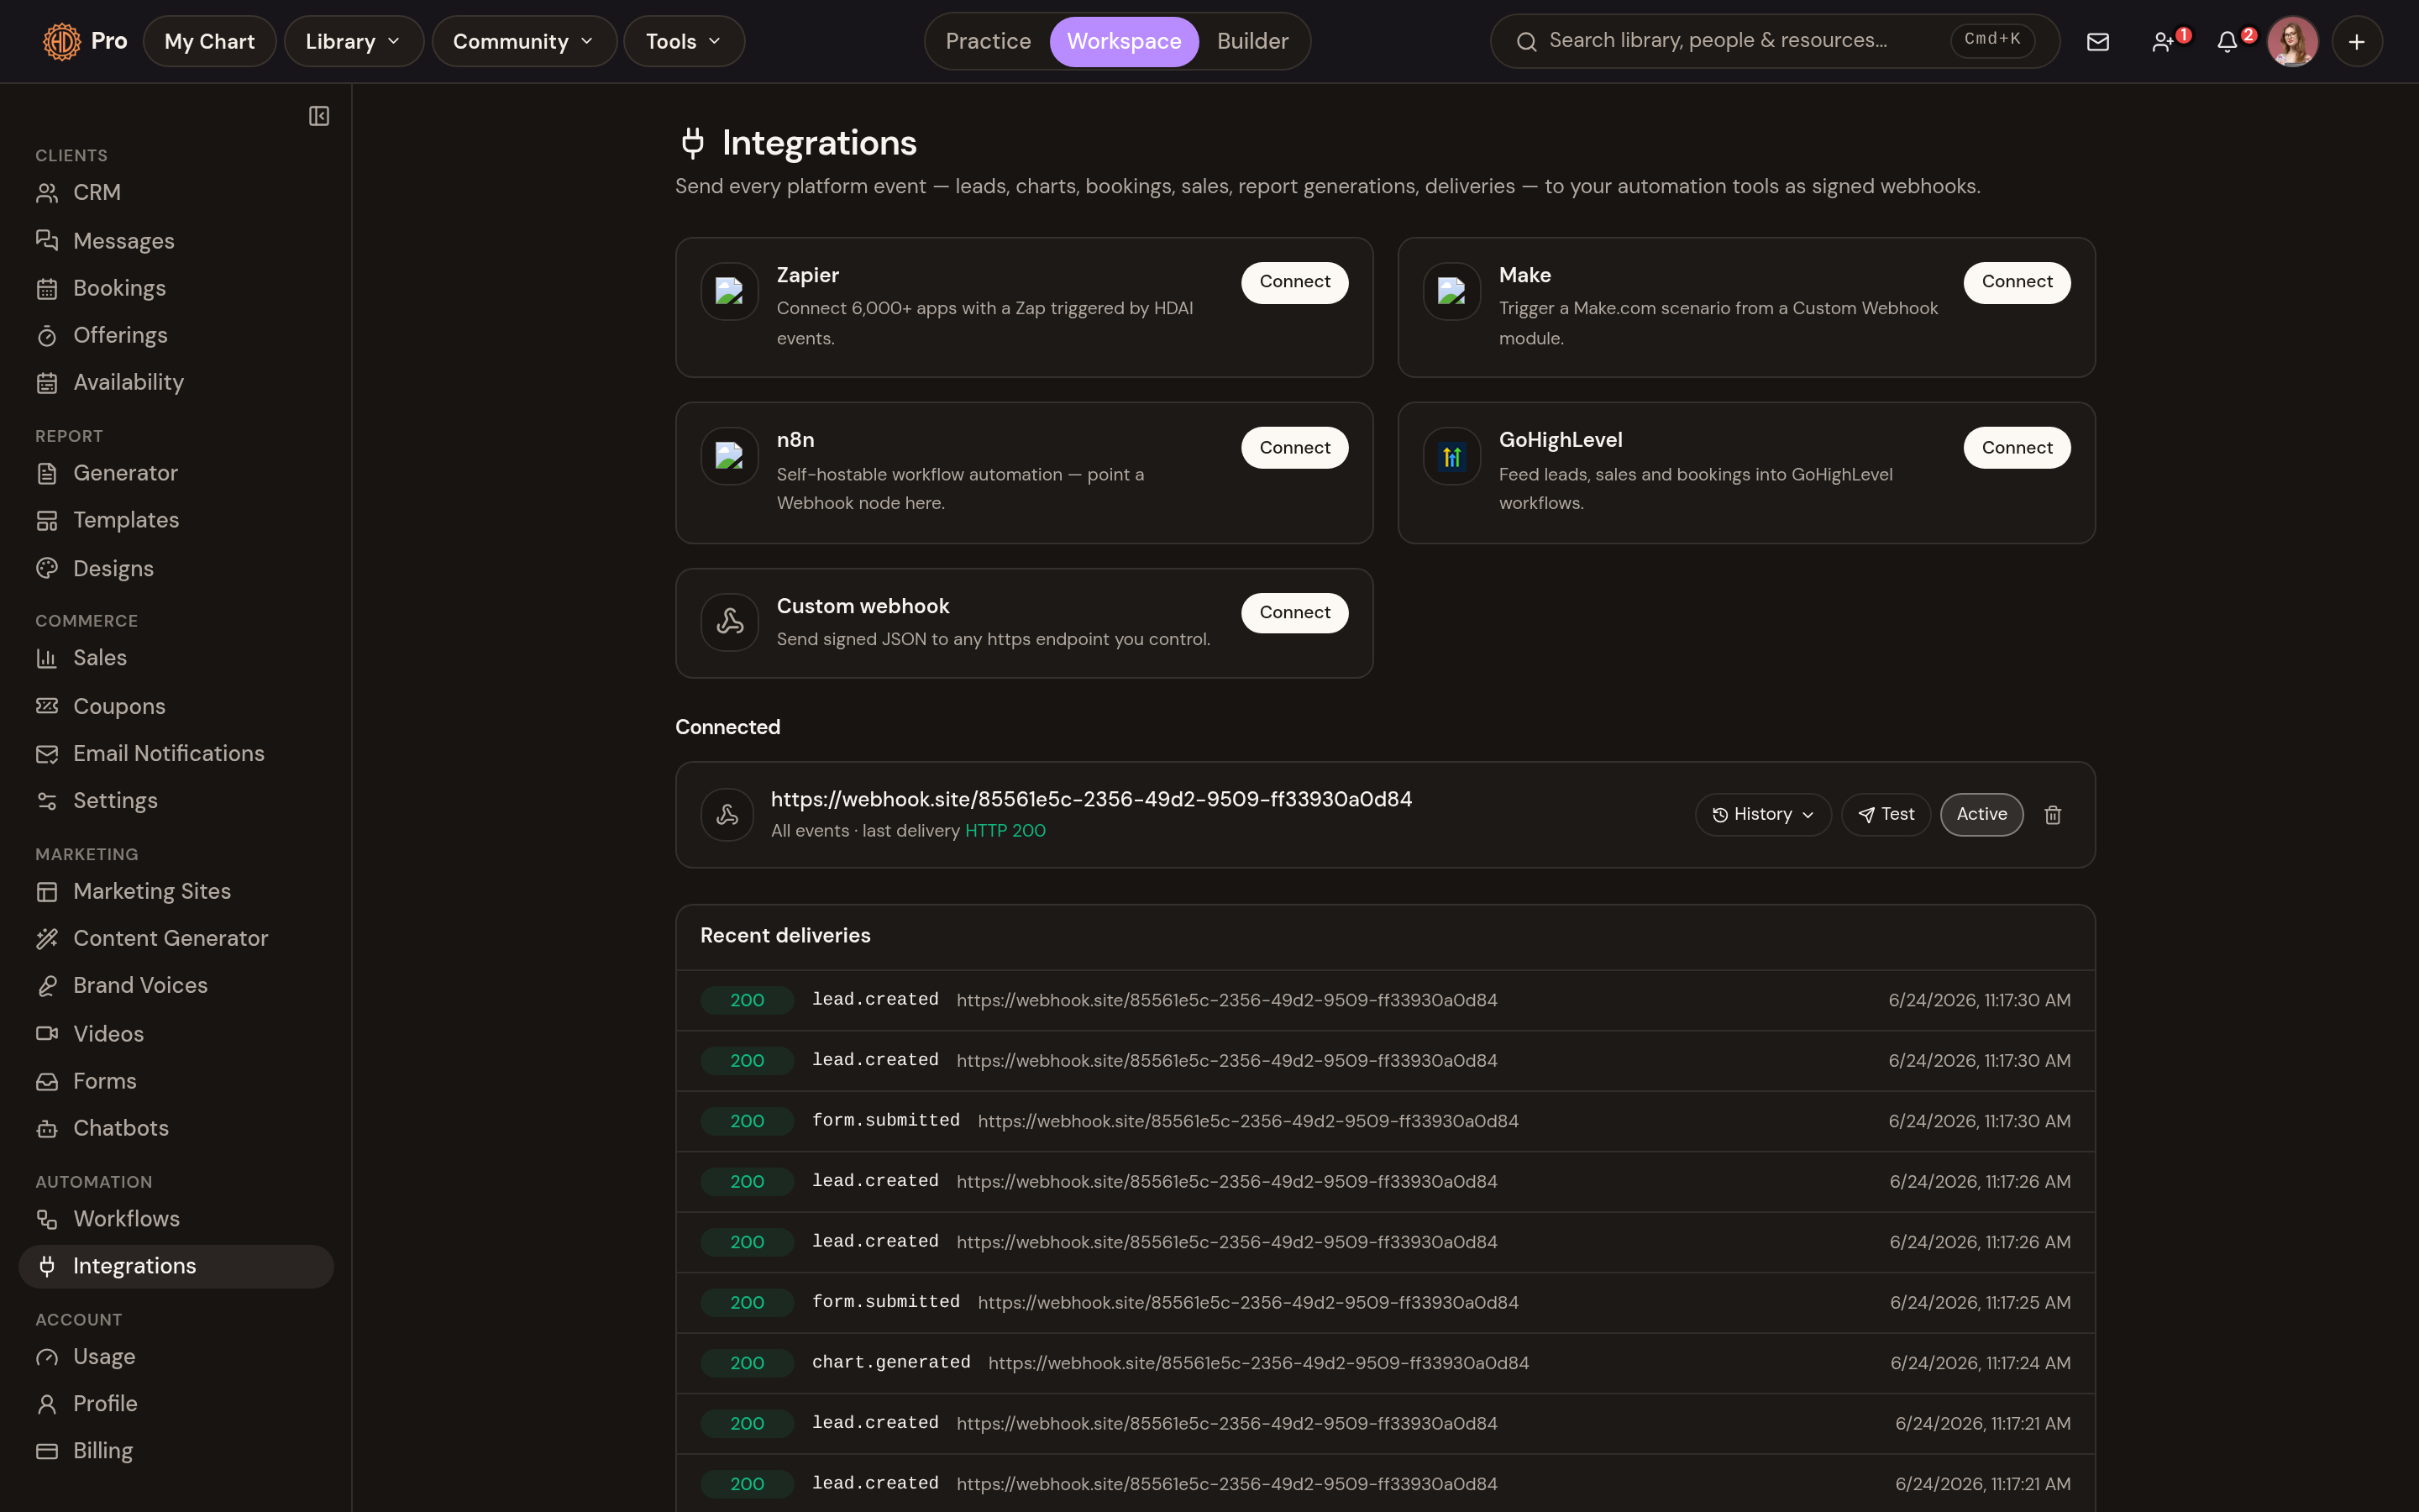Open Brand Voices in sidebar
Screen dimensions: 2419x1512
point(176,985)
